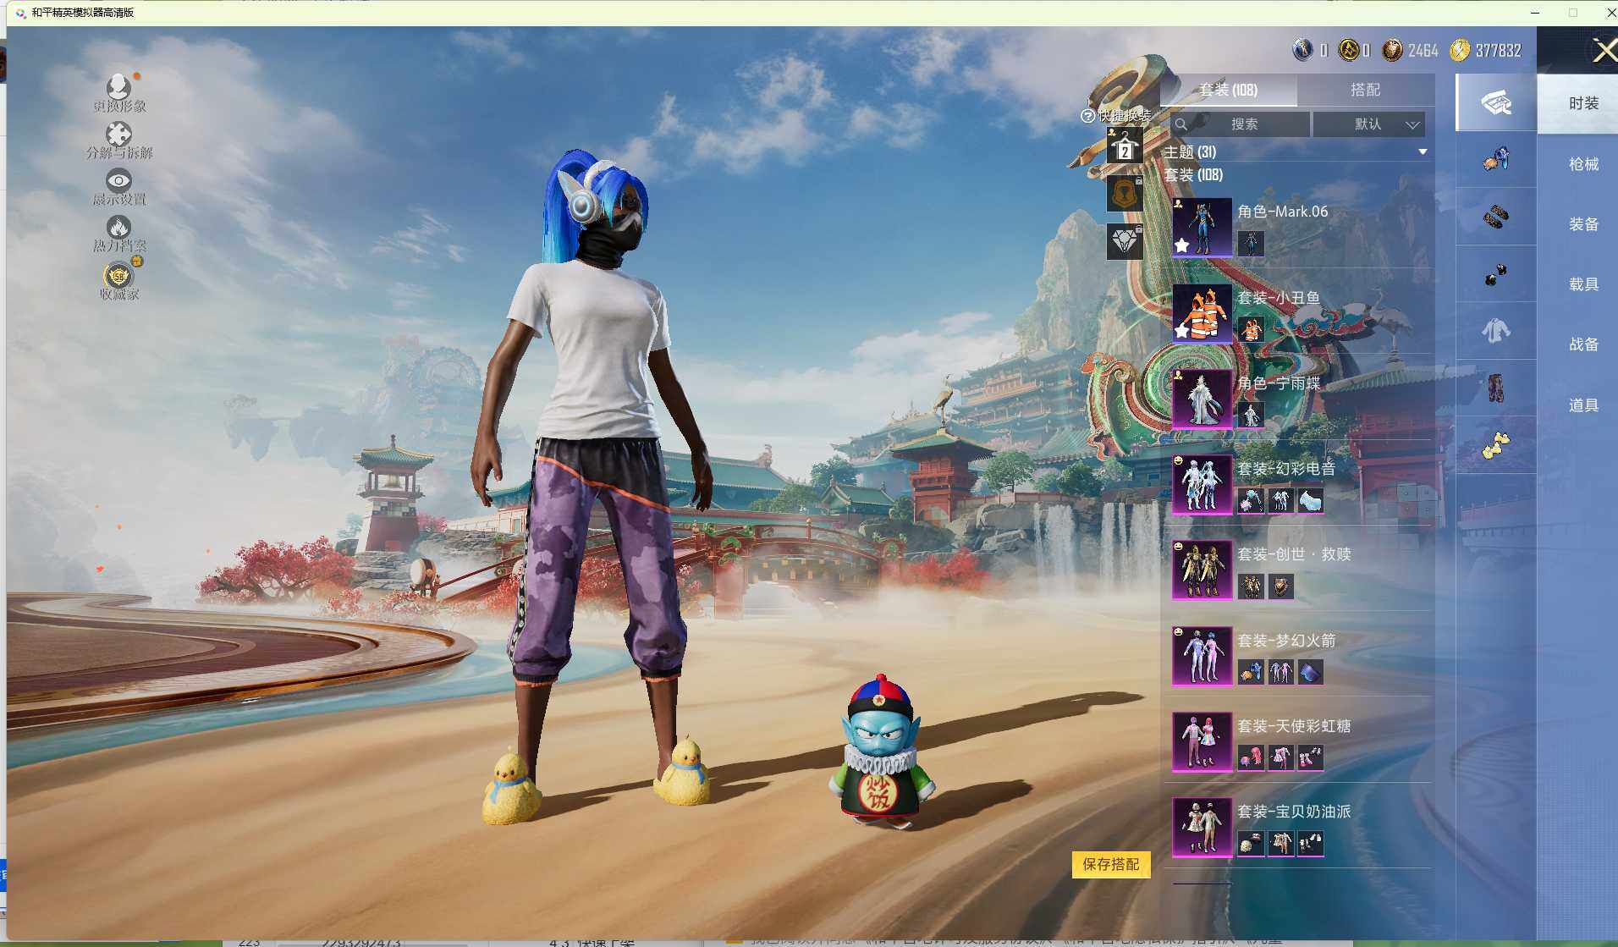
Task: Click the second piece icon of 梦幻火箭
Action: [1280, 672]
